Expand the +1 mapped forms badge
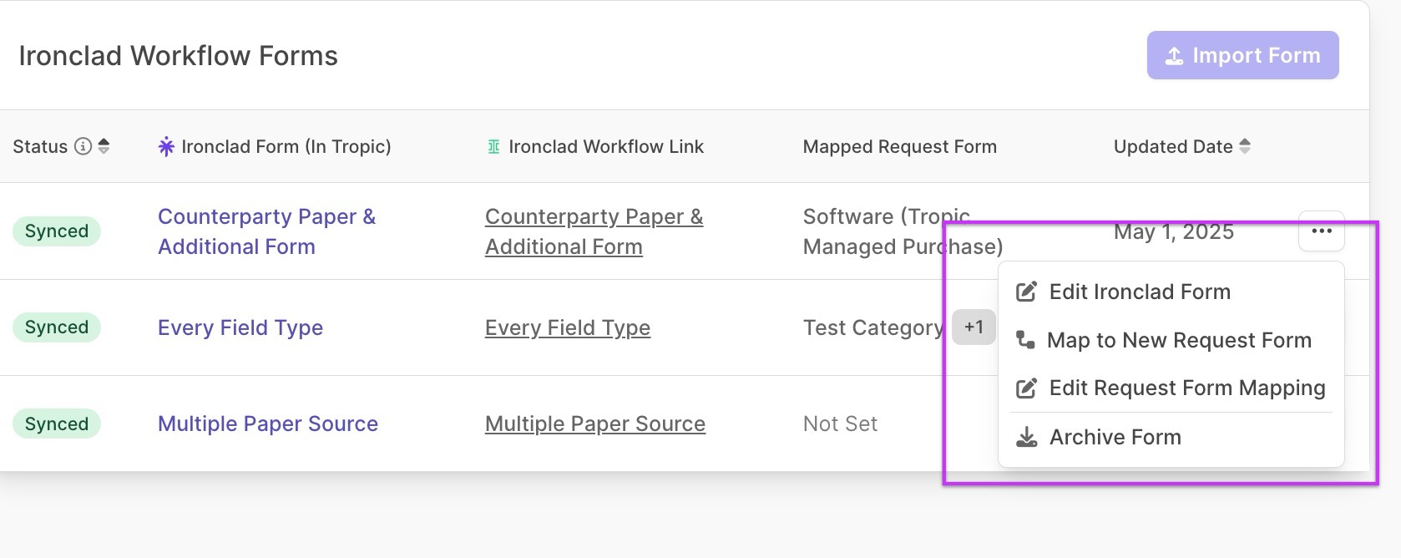The width and height of the screenshot is (1401, 558). [974, 327]
